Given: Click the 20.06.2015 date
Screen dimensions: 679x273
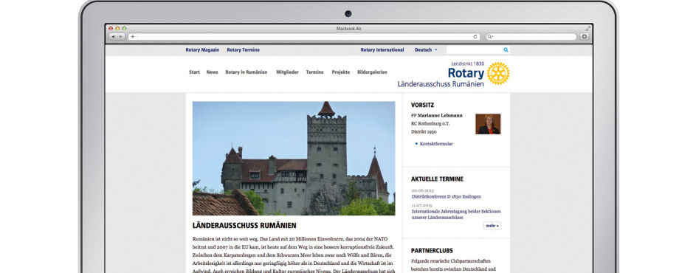Looking at the screenshot, I should tap(423, 190).
